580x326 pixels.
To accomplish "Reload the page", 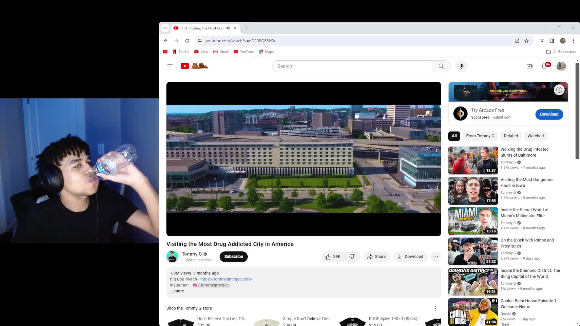I will 187,41.
